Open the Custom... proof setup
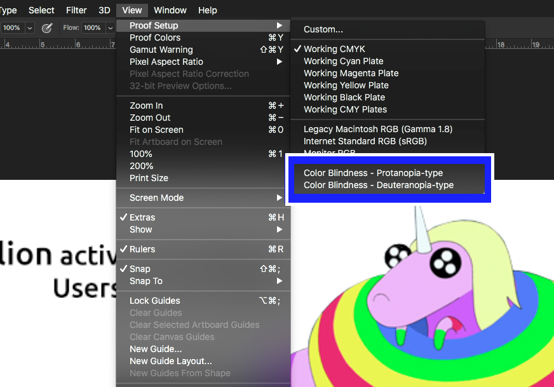 click(388, 29)
